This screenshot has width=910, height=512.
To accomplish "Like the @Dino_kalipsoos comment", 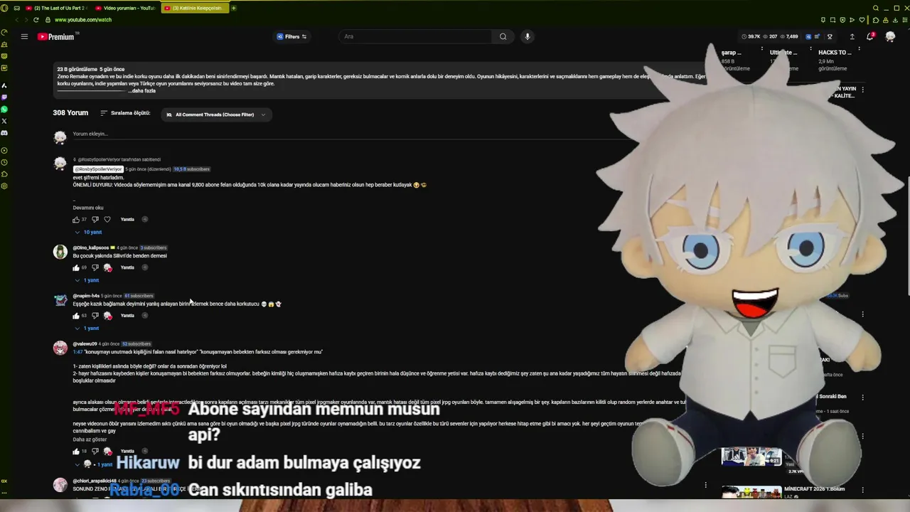I will point(76,267).
